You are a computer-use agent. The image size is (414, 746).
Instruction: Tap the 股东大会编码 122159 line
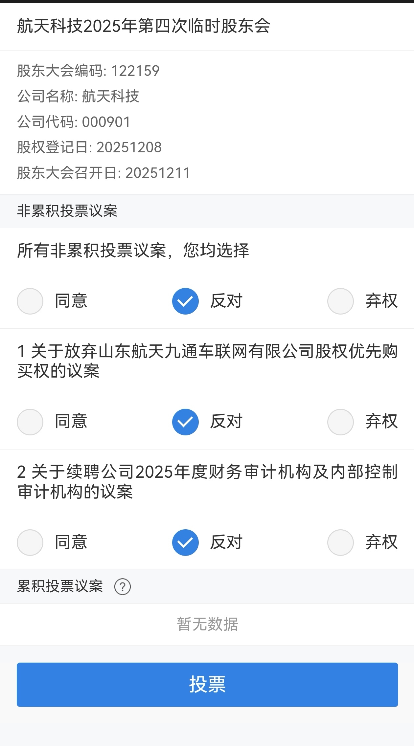88,71
